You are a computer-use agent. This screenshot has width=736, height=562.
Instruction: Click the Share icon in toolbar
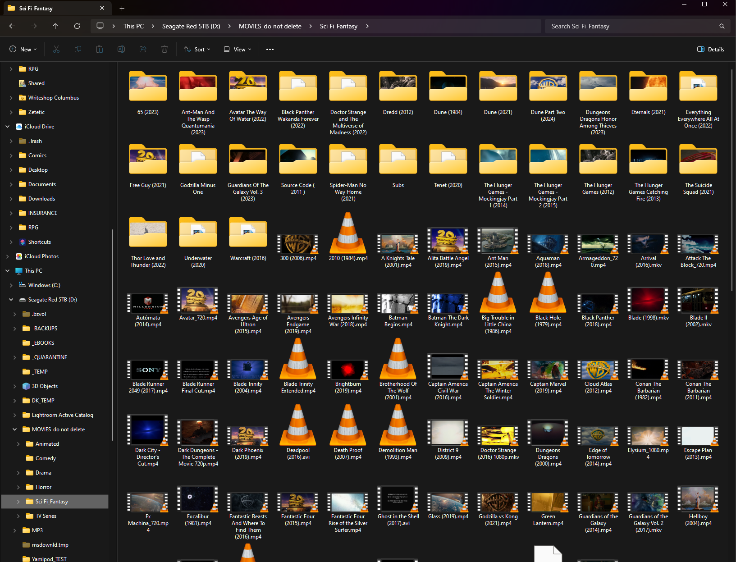(143, 50)
